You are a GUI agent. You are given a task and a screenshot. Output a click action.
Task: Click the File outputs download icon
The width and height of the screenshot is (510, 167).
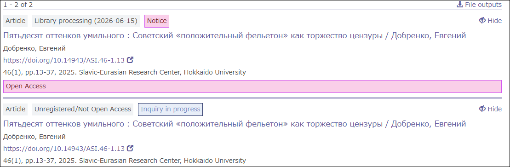click(x=459, y=5)
